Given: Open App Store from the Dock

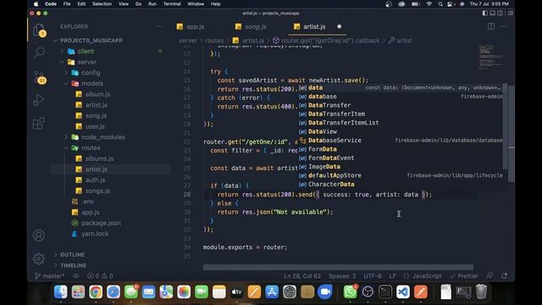Looking at the screenshot, I should pyautogui.click(x=272, y=291).
